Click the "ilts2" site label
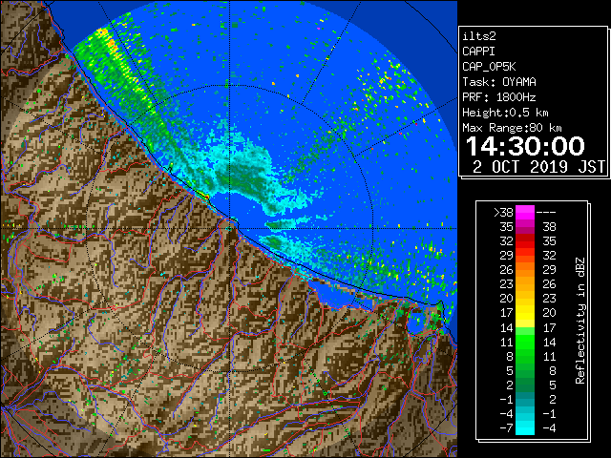This screenshot has height=458, width=611. [x=479, y=36]
